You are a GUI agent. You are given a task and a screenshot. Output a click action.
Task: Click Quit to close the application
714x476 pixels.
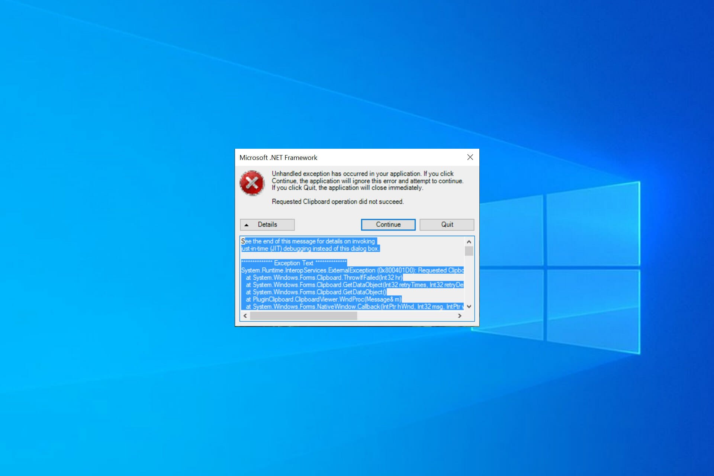[x=446, y=223]
